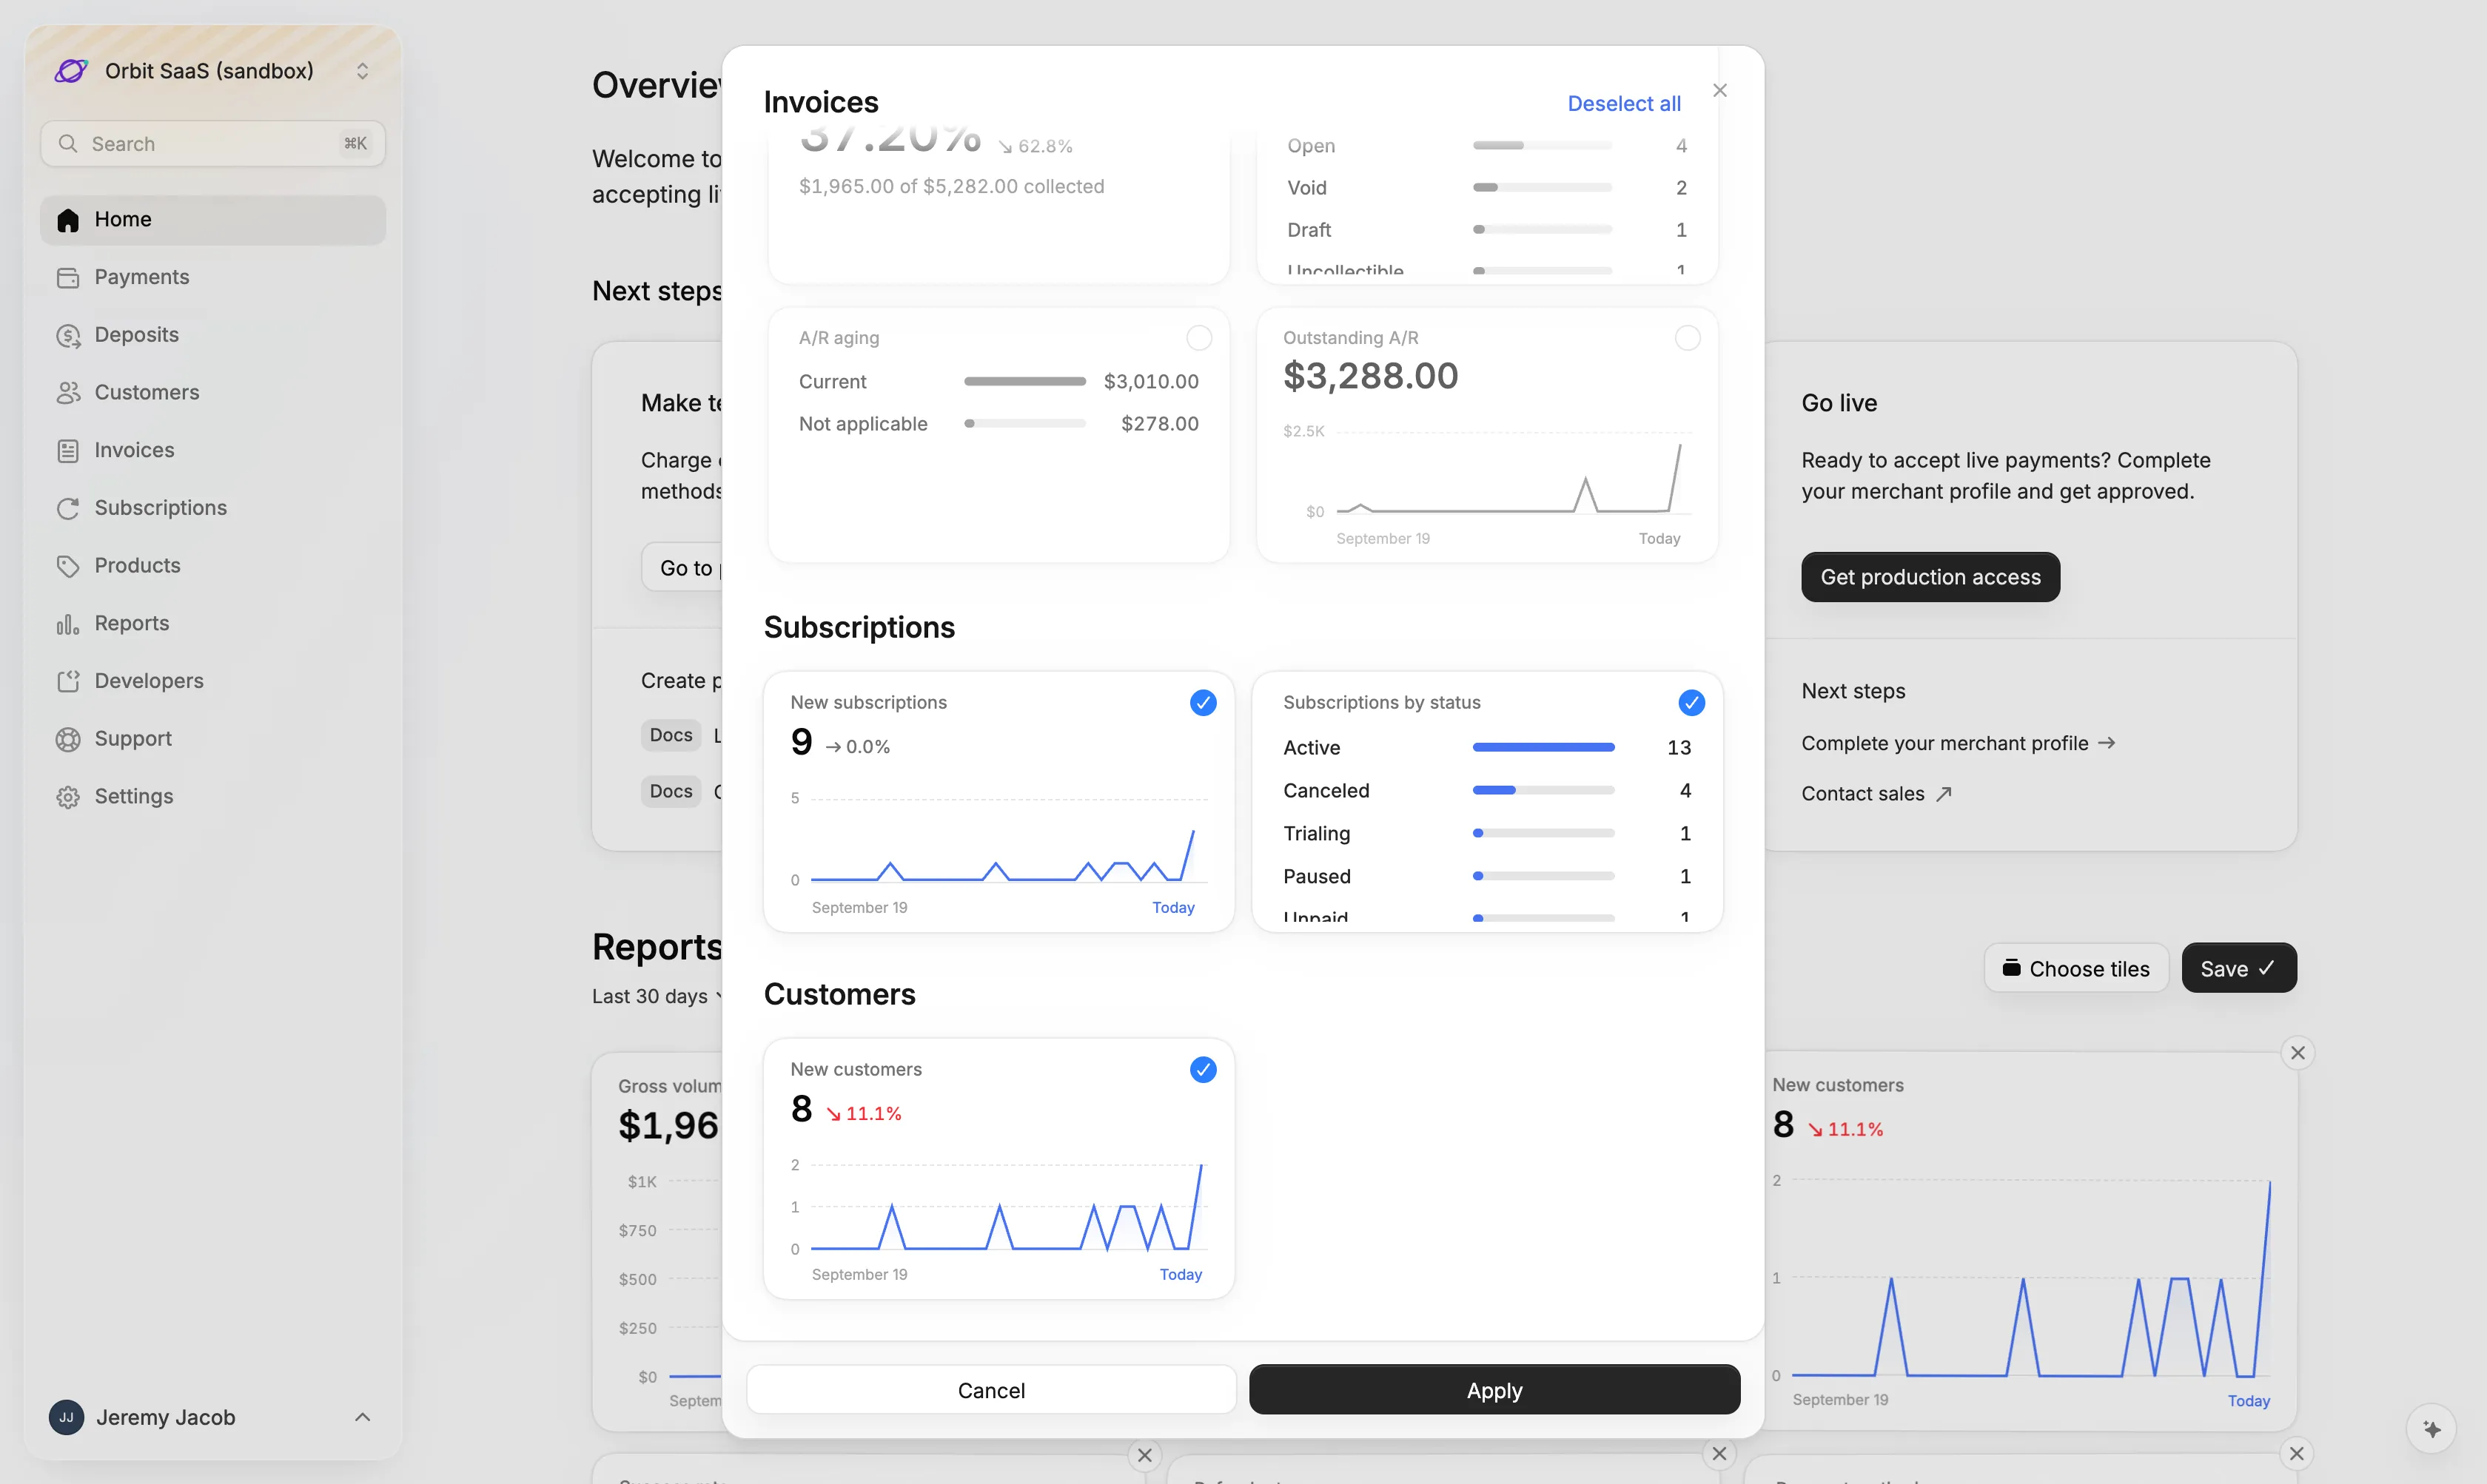This screenshot has width=2487, height=1484.
Task: Select the Outstanding A/R tile checkbox
Action: click(x=1687, y=338)
